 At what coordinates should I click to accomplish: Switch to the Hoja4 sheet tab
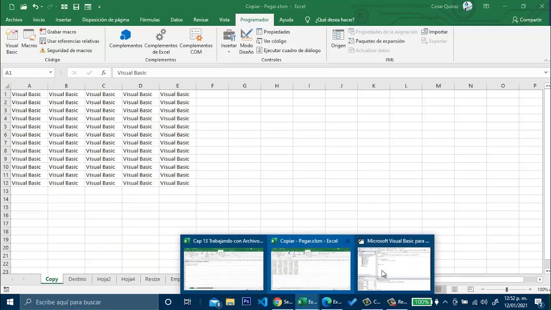(x=128, y=279)
